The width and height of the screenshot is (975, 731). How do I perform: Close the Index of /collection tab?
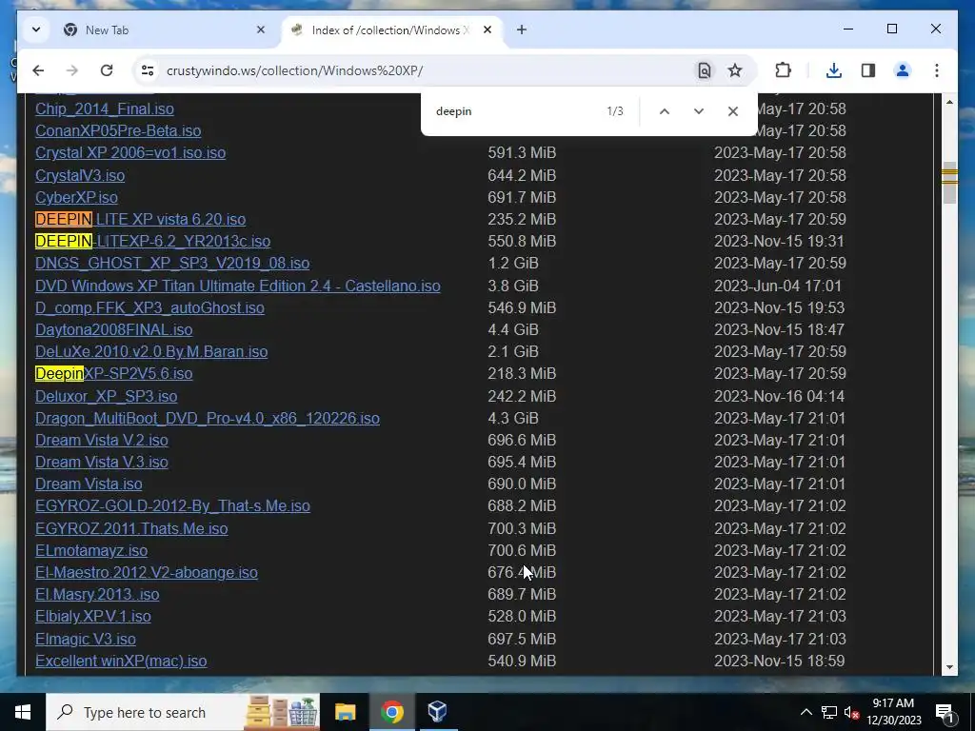point(487,30)
